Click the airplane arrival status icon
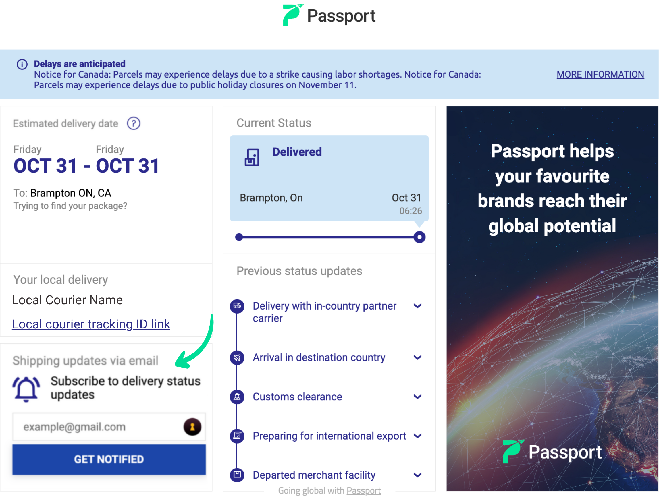This screenshot has width=661, height=499. (x=237, y=357)
